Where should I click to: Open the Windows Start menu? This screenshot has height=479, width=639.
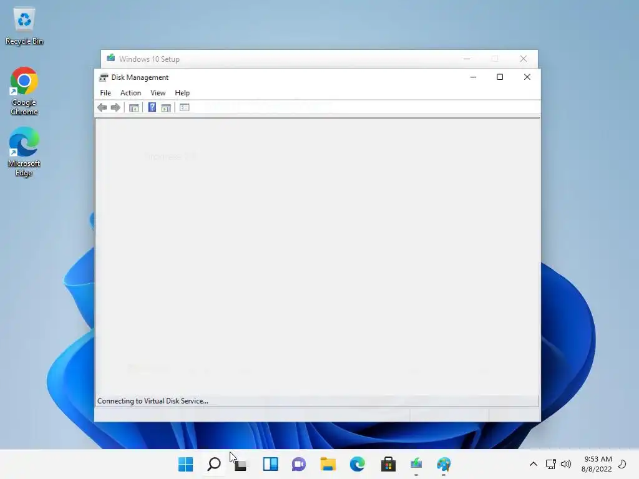tap(186, 464)
